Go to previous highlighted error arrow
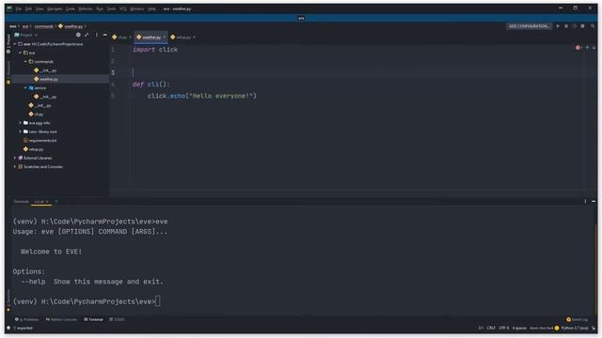Screen dimensions: 602x338 pos(587,48)
